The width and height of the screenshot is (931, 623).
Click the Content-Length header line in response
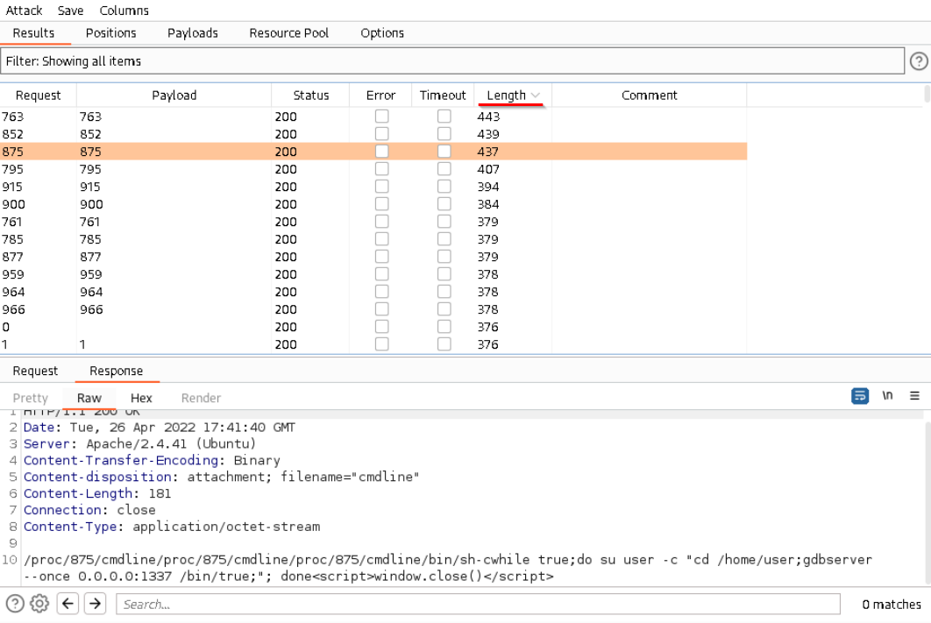[x=97, y=493]
